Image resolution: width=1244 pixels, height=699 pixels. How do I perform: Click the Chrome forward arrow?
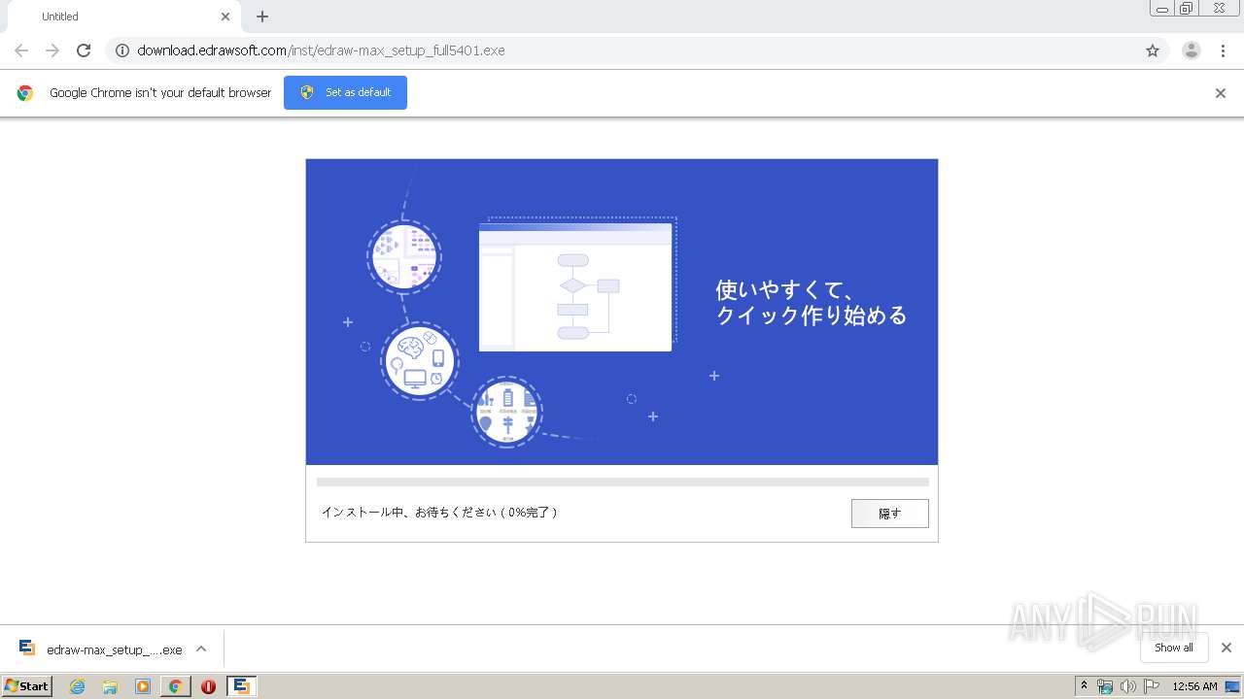pyautogui.click(x=52, y=50)
